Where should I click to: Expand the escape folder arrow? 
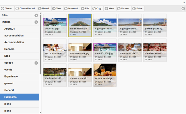click(x=36, y=63)
